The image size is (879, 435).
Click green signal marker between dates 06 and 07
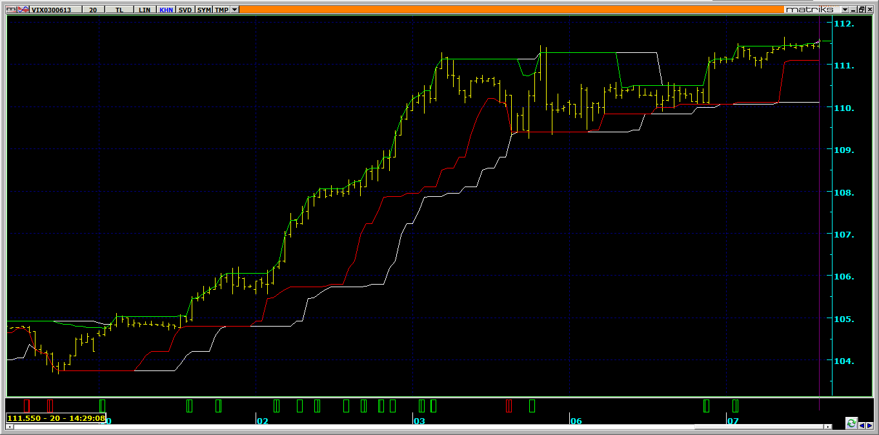(706, 405)
